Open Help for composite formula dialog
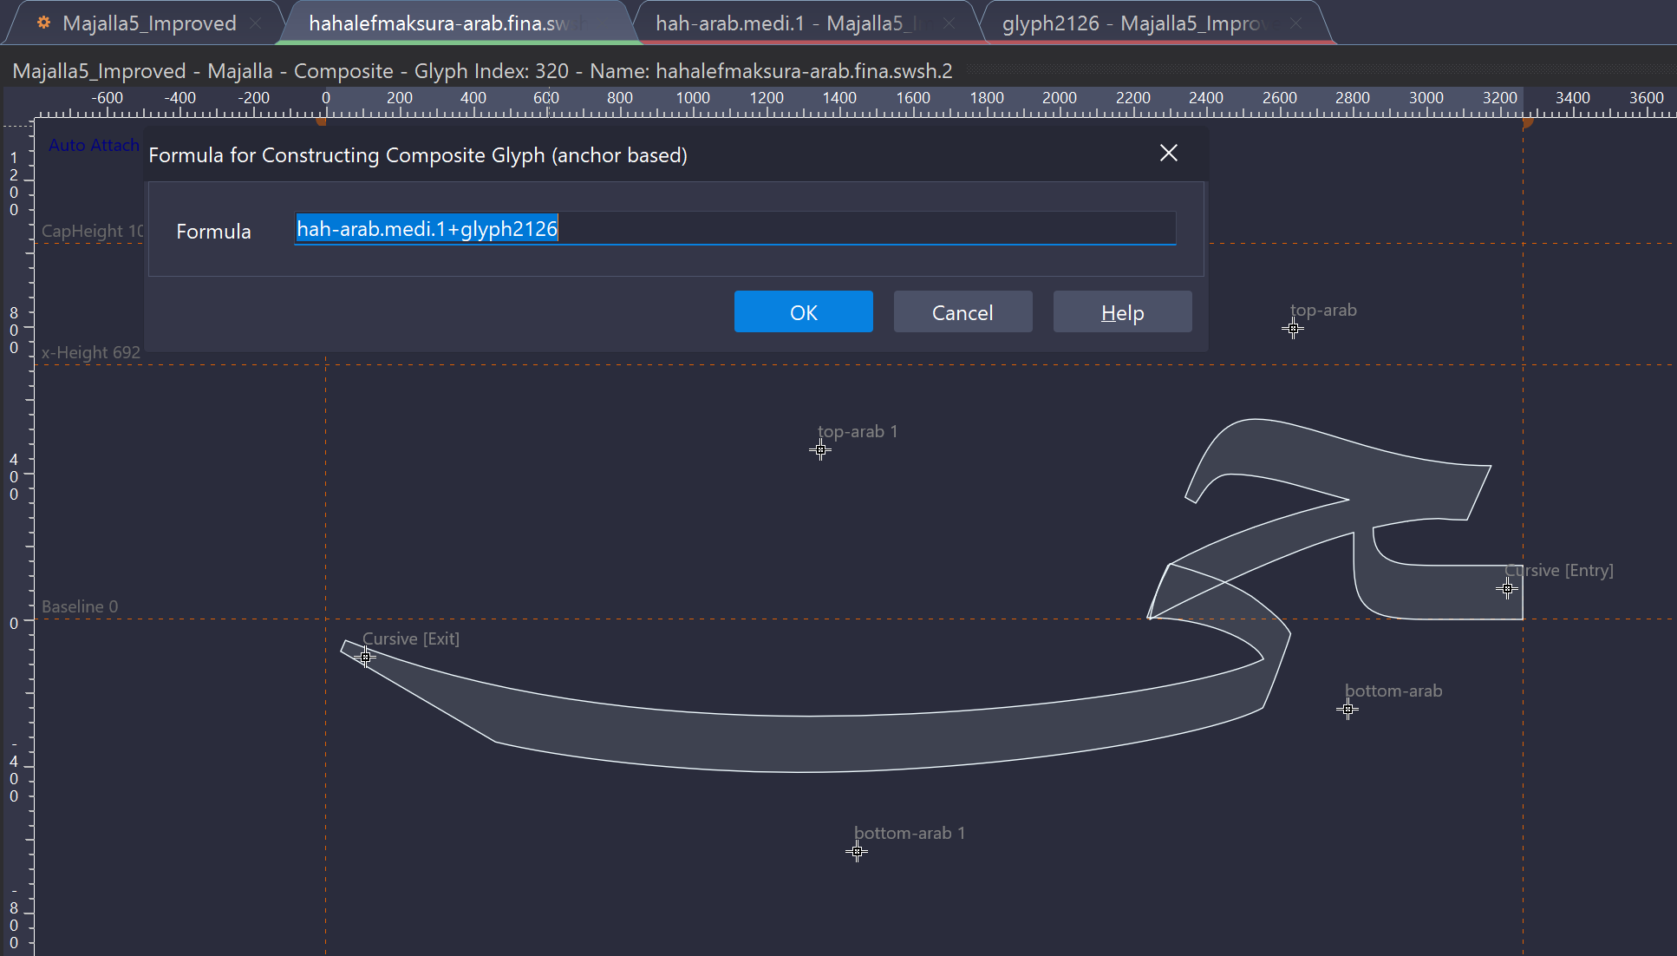 pos(1122,312)
